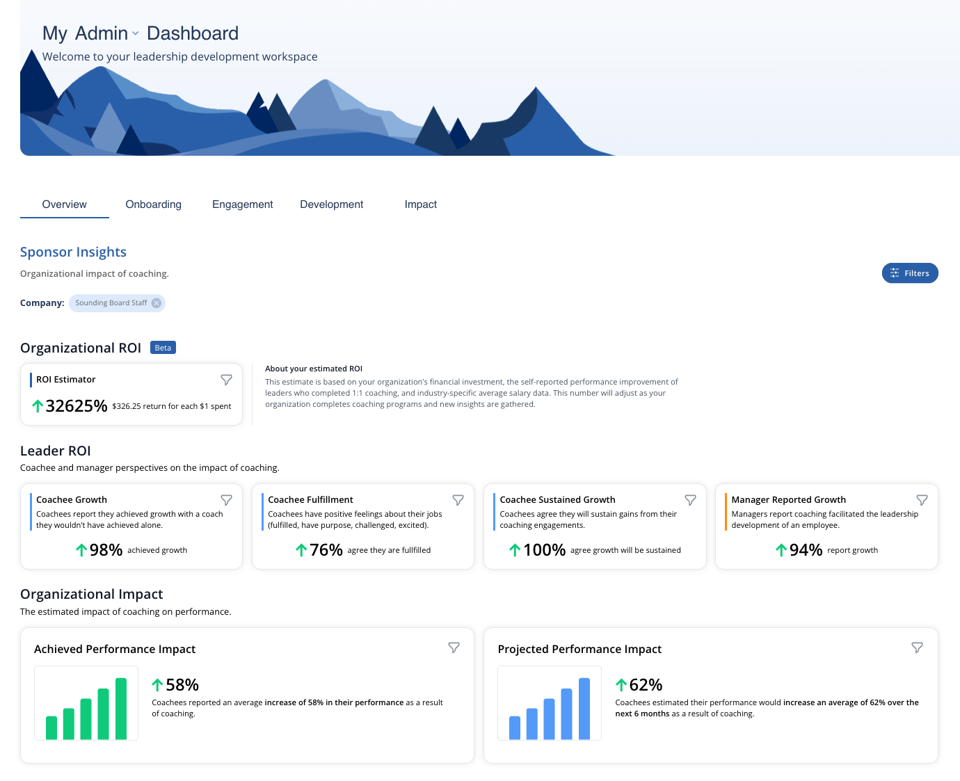Switch to the Onboarding tab
The height and width of the screenshot is (781, 960).
153,204
